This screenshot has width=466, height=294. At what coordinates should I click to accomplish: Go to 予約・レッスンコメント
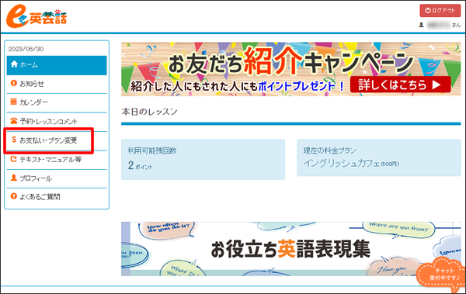point(57,122)
